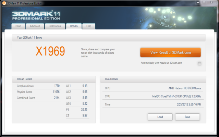Enable automatically view results at 3DMark.com checkbox
This screenshot has height=137, width=219.
[x=199, y=64]
